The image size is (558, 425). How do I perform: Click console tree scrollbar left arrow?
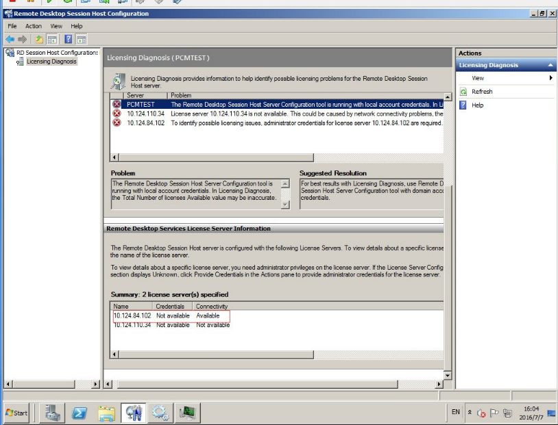point(8,384)
